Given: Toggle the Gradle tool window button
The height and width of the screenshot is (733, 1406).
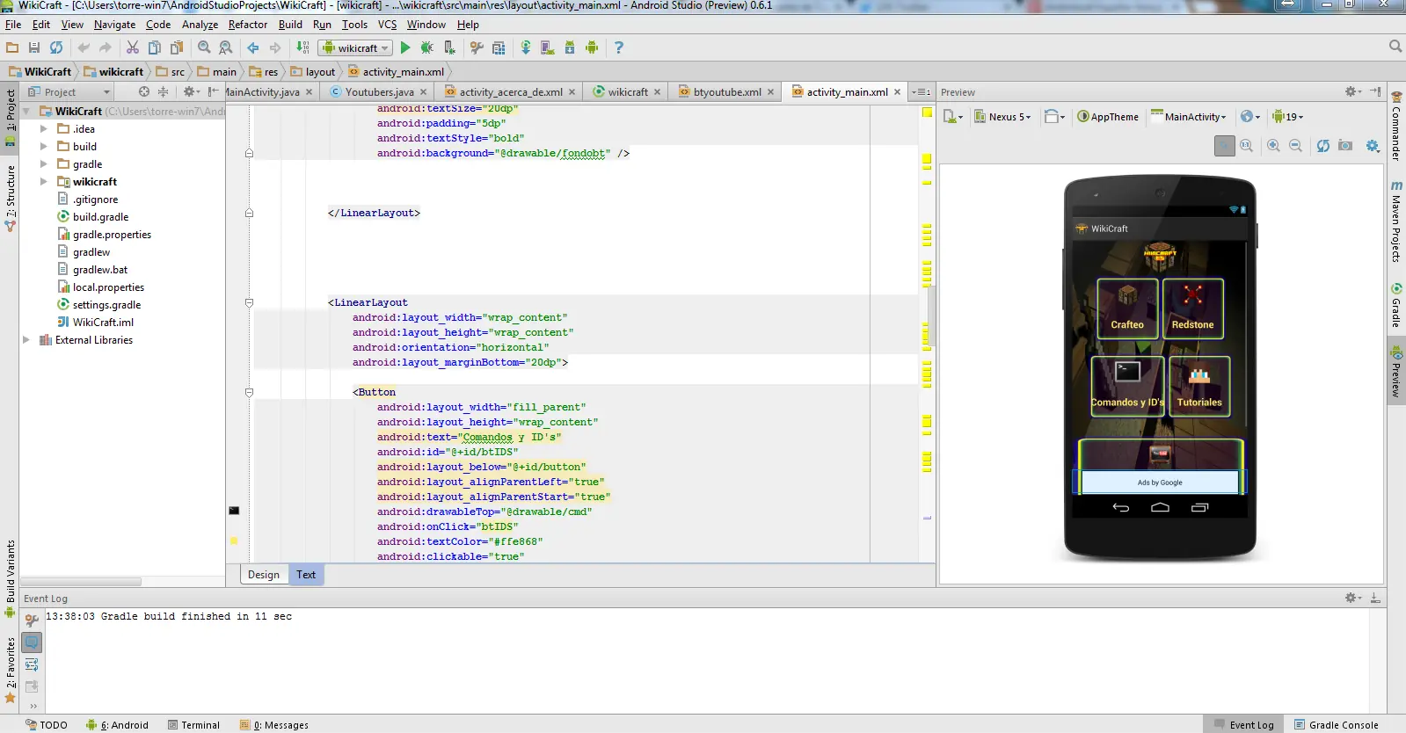Looking at the screenshot, I should pyautogui.click(x=1395, y=304).
